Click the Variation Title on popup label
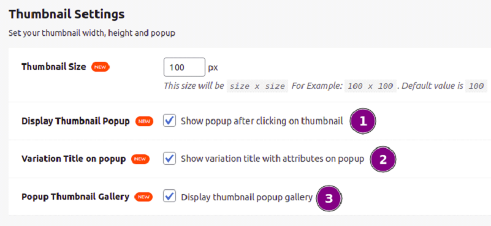Viewport: 491px width, 226px height. (74, 159)
